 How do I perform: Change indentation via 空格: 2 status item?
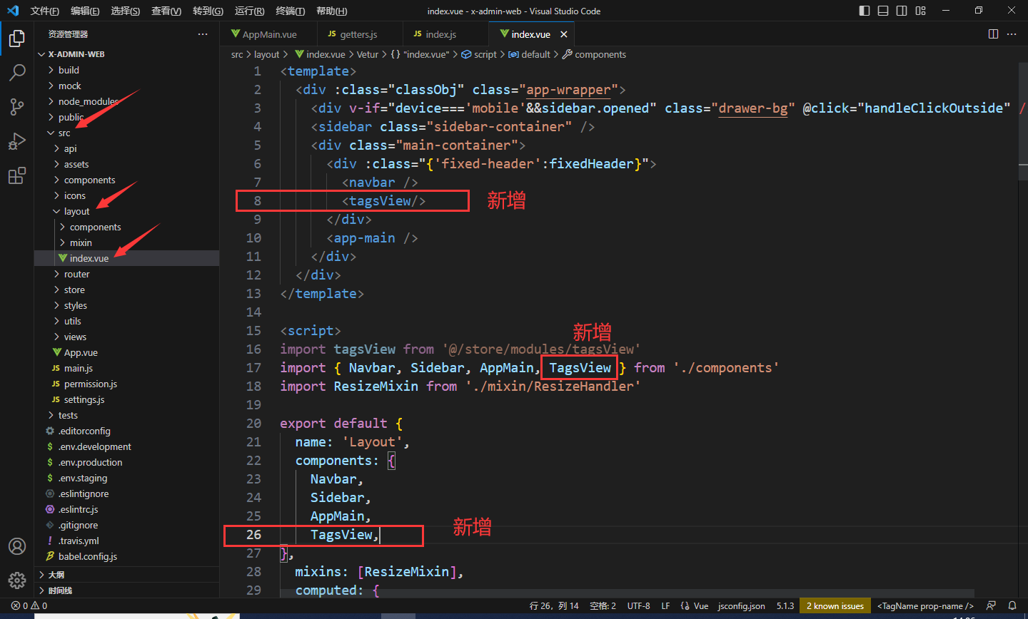coord(603,605)
